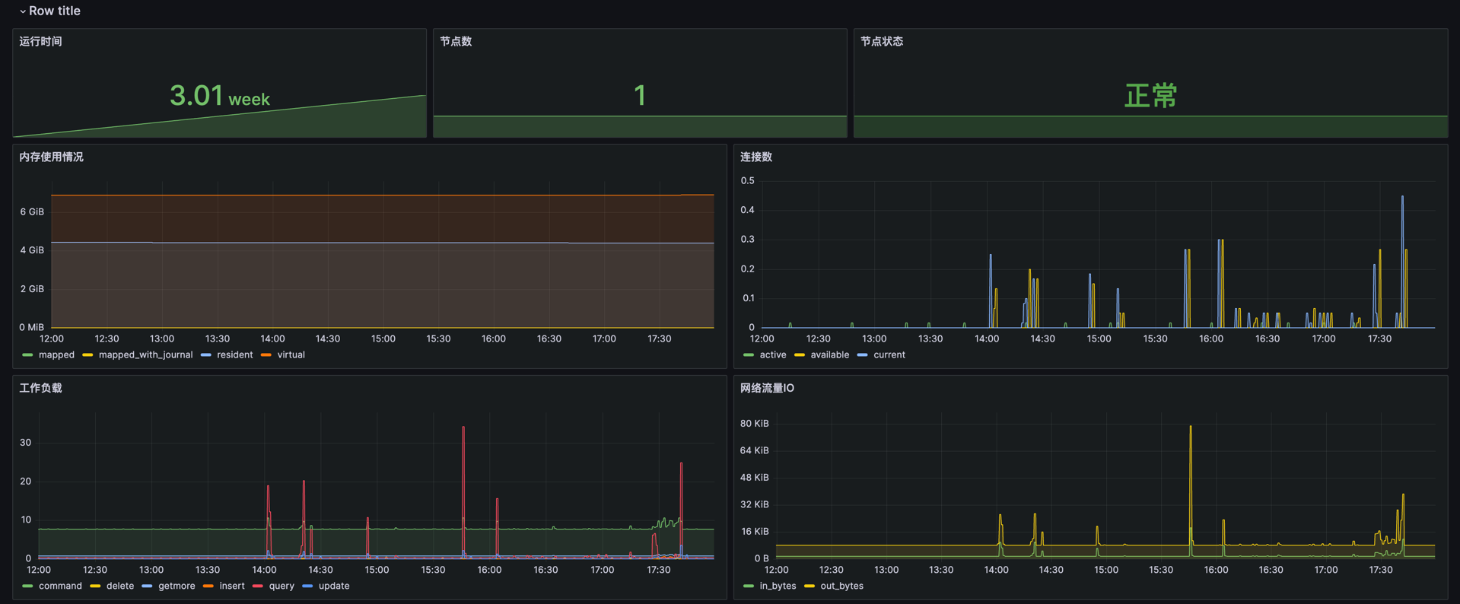This screenshot has width=1460, height=604.
Task: Toggle the update legend series
Action: tap(334, 586)
